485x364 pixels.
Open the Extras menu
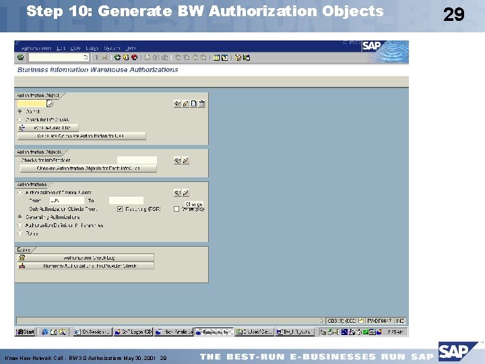click(x=92, y=48)
